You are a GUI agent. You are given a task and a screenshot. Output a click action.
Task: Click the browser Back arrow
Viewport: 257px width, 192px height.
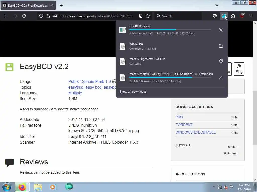(x=6, y=16)
